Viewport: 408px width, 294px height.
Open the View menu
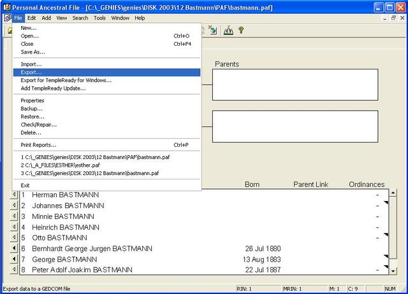(62, 18)
